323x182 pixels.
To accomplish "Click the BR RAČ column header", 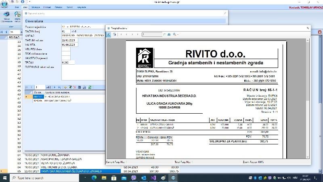I will point(14,37).
